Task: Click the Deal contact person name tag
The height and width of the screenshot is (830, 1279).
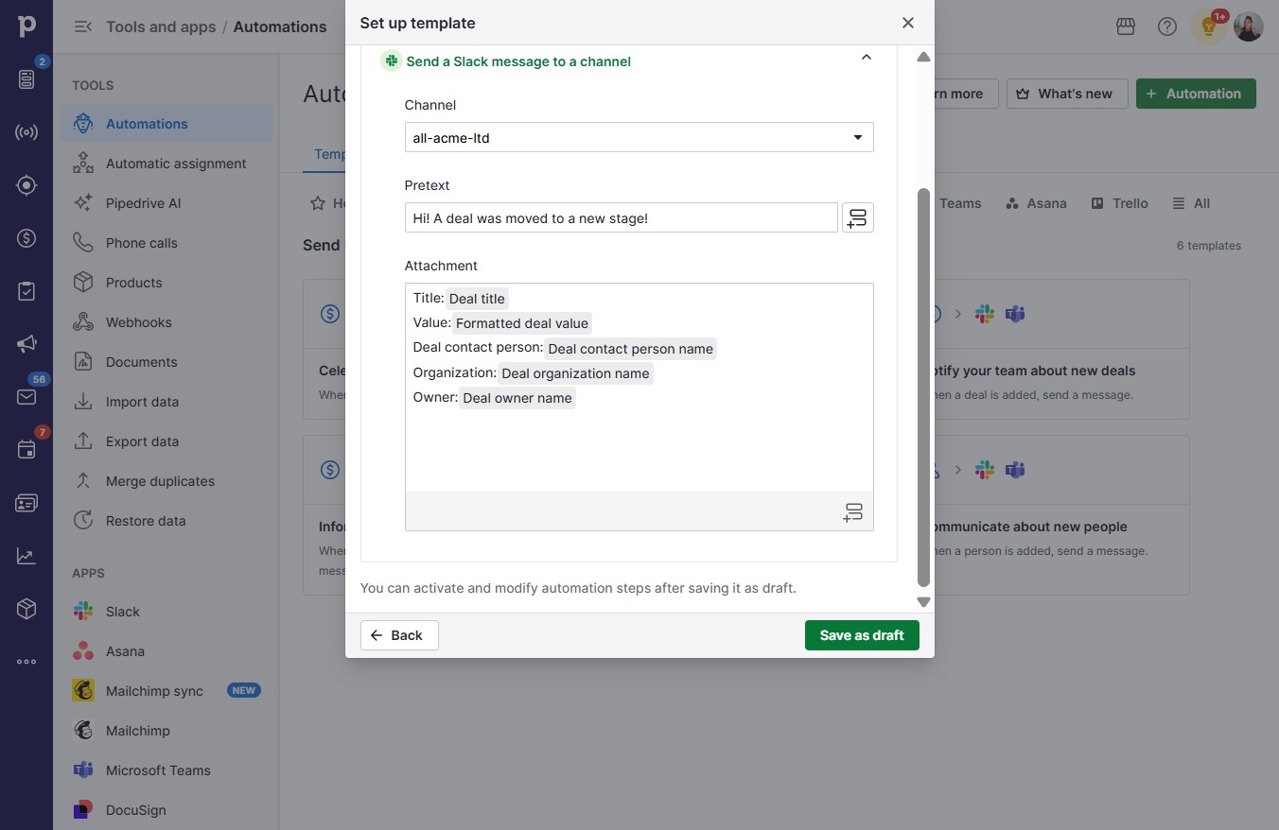Action: point(631,349)
